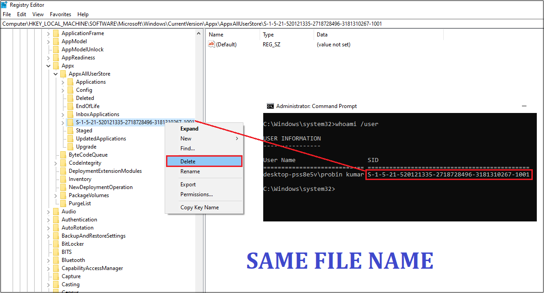Open the Favorites menu

60,14
